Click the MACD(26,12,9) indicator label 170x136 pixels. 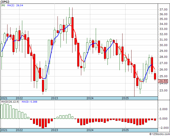click(x=10, y=102)
